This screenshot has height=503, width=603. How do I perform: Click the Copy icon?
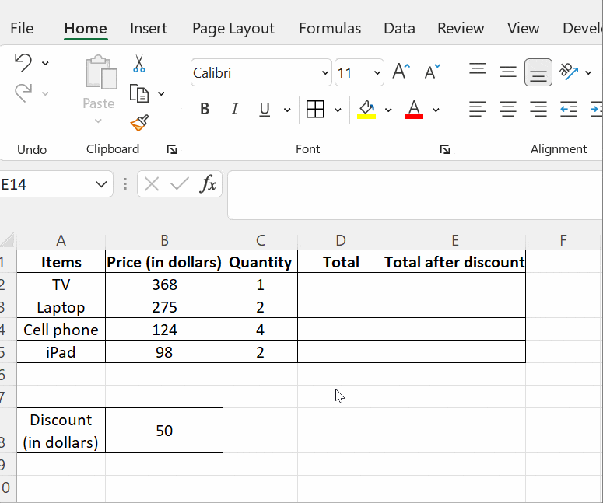138,93
